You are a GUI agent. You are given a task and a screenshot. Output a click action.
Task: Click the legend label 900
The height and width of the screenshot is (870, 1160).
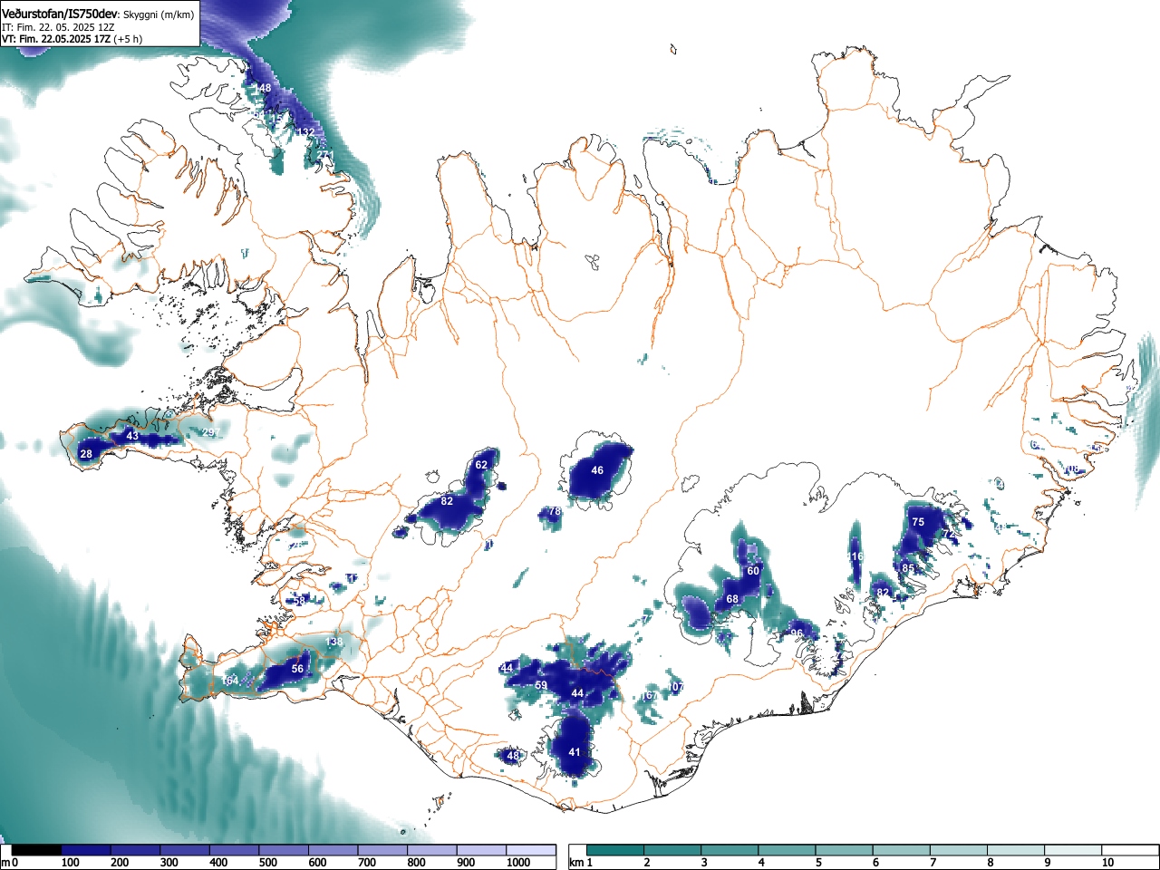[466, 863]
